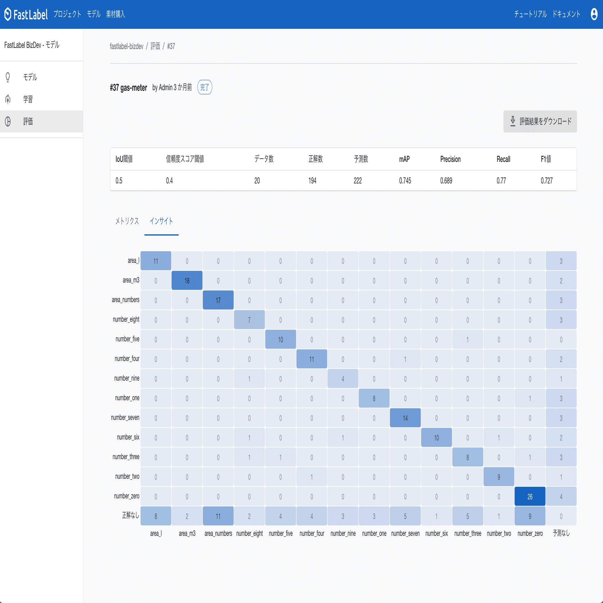The width and height of the screenshot is (603, 603).
Task: Click the number_zero diagonal cell 26
Action: pyautogui.click(x=530, y=497)
